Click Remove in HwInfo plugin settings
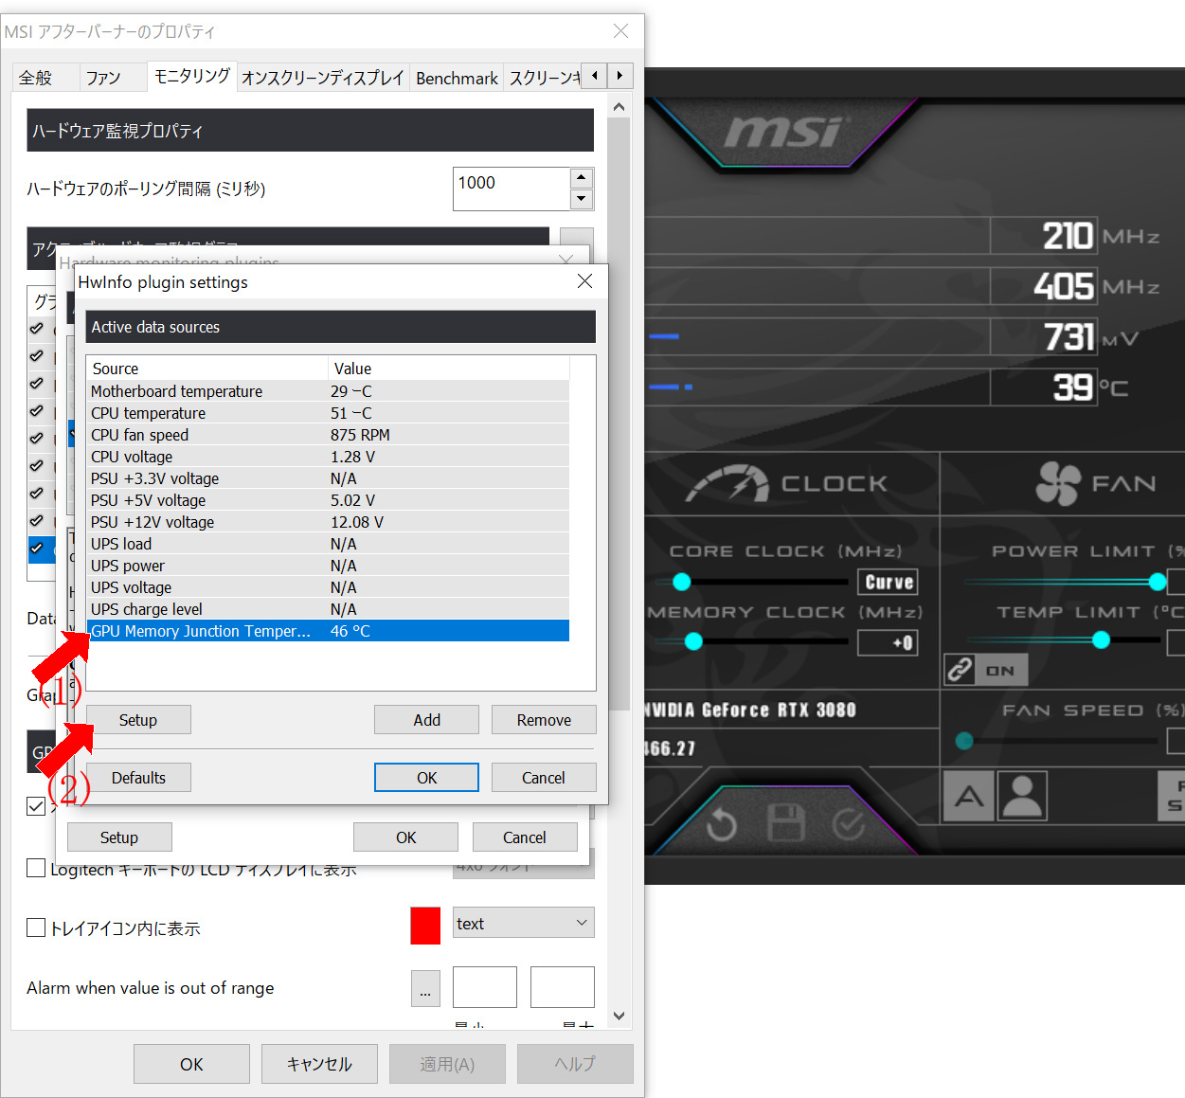This screenshot has width=1185, height=1098. (544, 720)
